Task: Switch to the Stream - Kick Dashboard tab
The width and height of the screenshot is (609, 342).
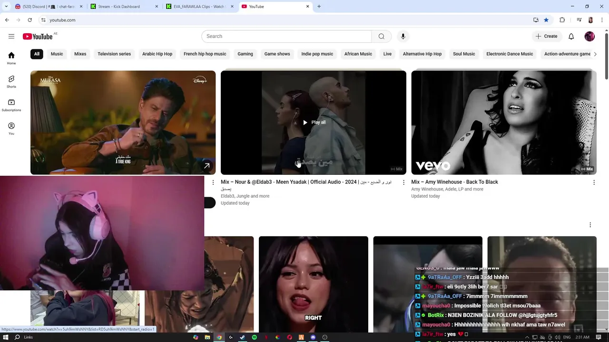Action: point(124,7)
